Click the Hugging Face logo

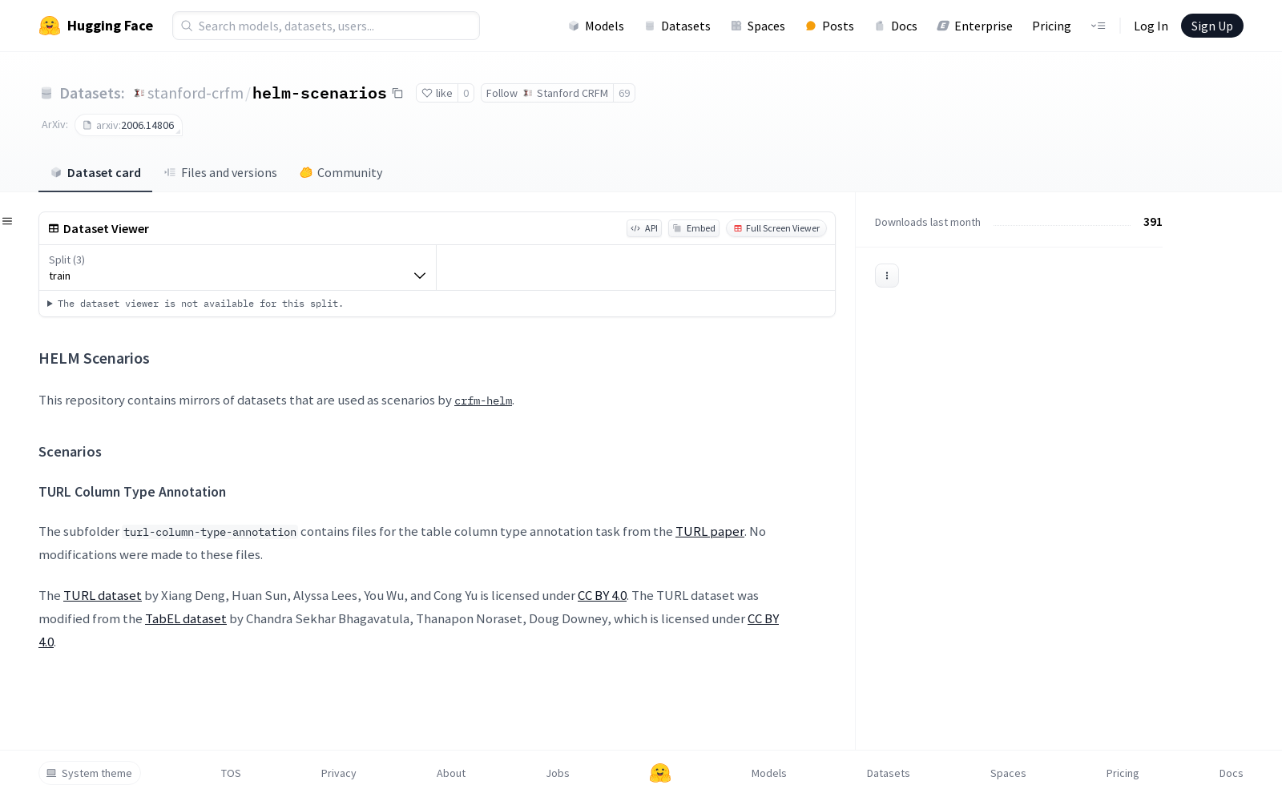click(x=96, y=26)
